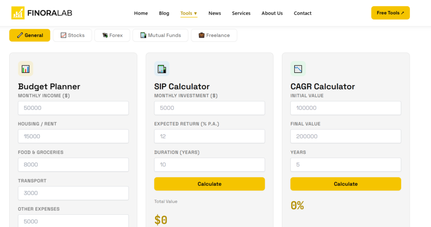The image size is (431, 227).
Task: Click the Free Tools button
Action: coord(390,13)
